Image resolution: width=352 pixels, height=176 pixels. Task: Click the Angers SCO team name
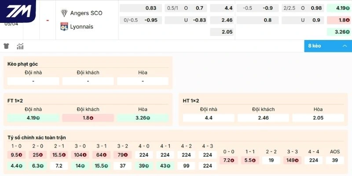pos(86,13)
